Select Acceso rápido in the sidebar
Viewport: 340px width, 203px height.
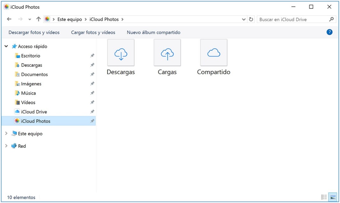33,46
